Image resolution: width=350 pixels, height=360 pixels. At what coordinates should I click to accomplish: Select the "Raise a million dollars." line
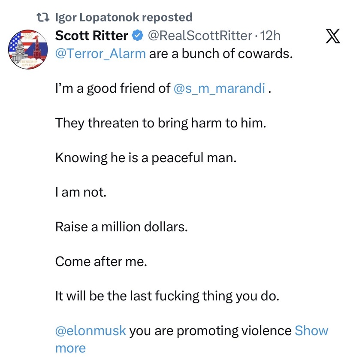click(121, 227)
